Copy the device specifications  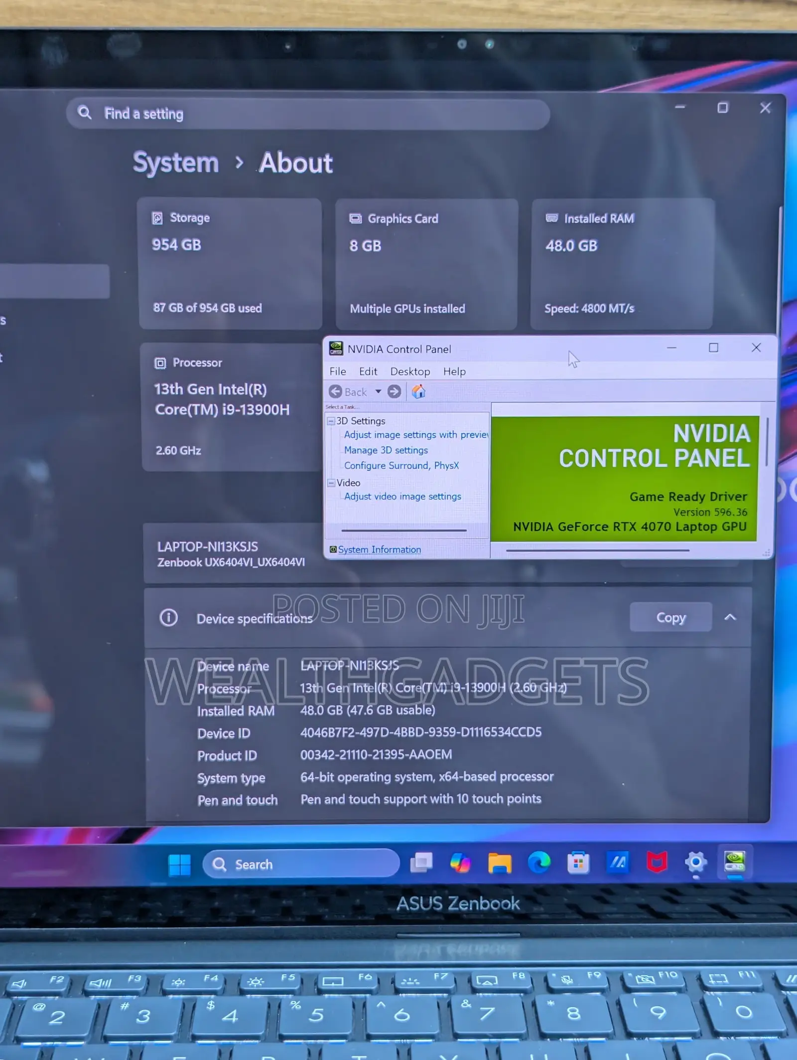coord(670,617)
